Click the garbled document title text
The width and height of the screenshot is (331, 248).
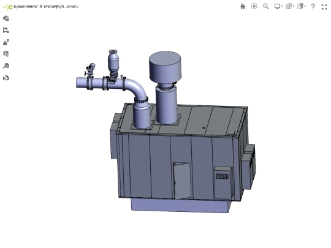click(45, 7)
